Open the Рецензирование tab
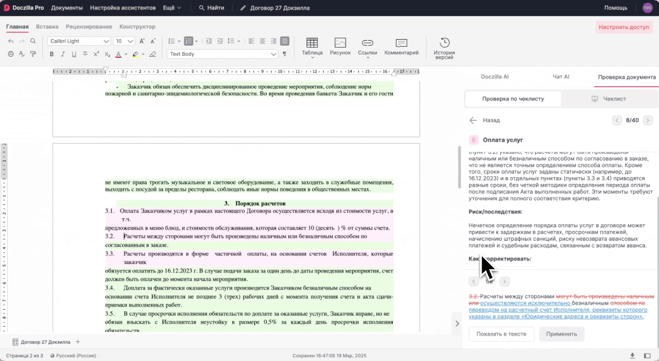The image size is (659, 361). click(x=89, y=27)
